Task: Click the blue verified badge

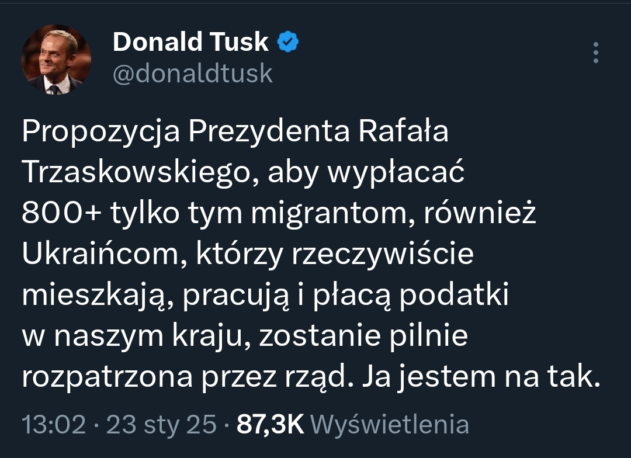Action: click(x=287, y=42)
